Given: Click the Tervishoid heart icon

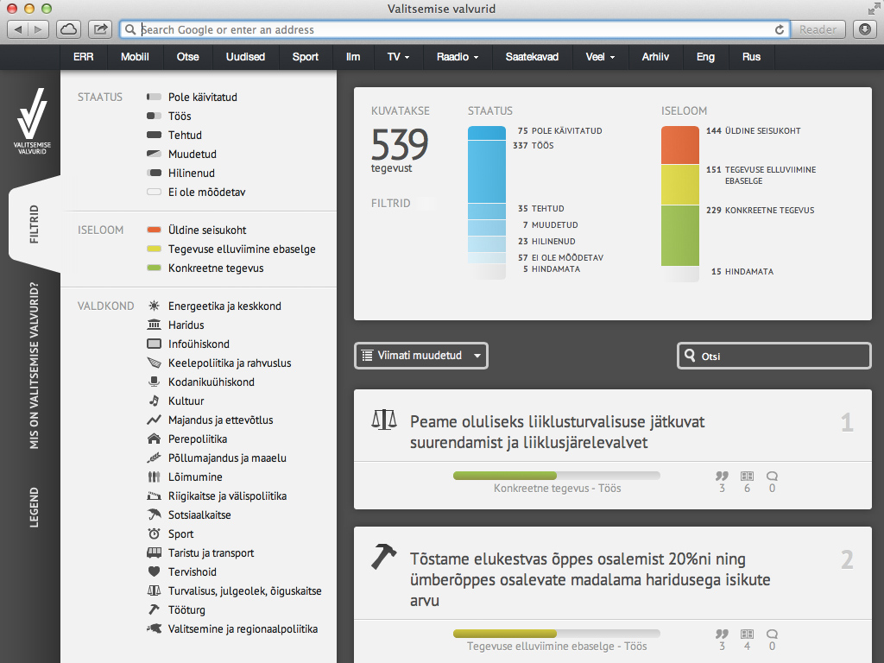Looking at the screenshot, I should (x=154, y=572).
